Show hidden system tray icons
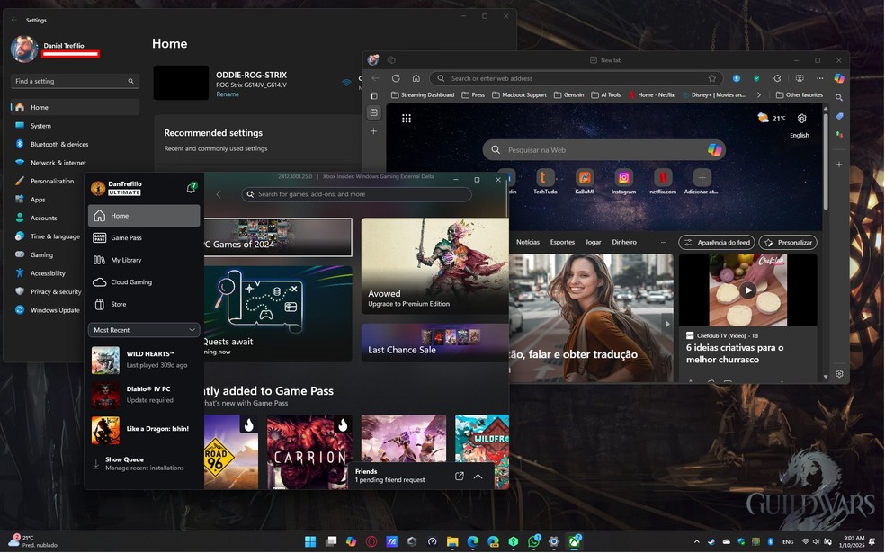This screenshot has width=885, height=553. (696, 541)
